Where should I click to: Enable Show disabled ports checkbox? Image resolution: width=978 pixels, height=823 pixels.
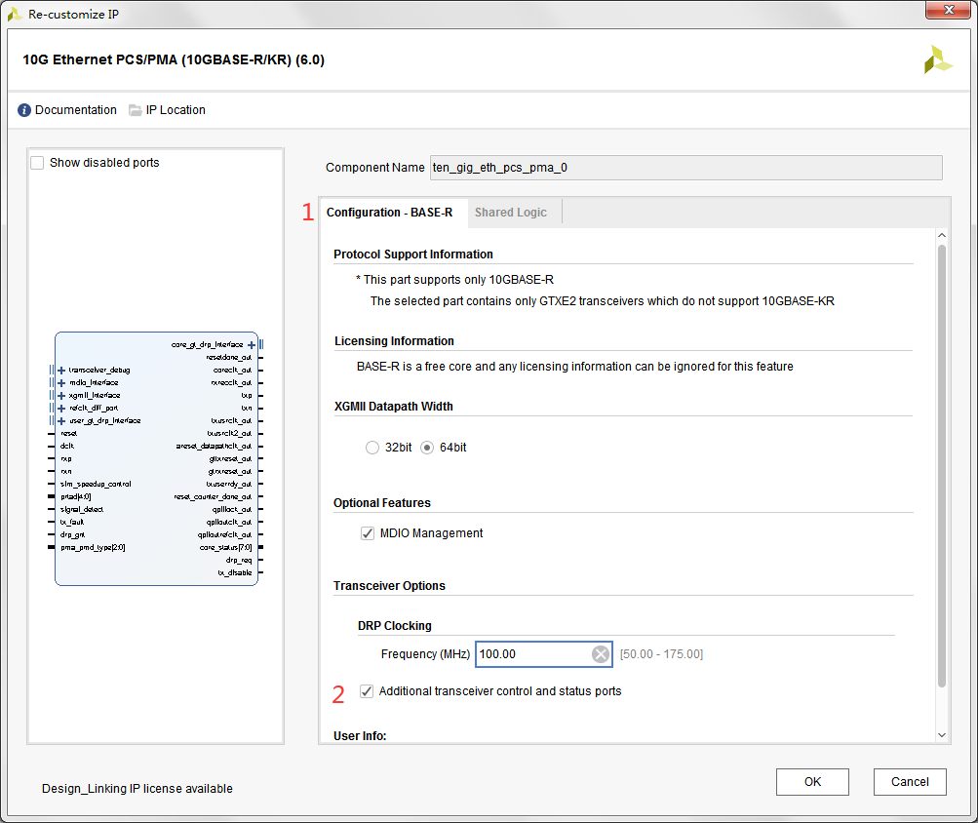pos(37,163)
